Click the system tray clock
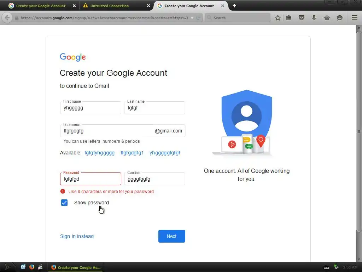This screenshot has height=272, width=362. (350, 267)
